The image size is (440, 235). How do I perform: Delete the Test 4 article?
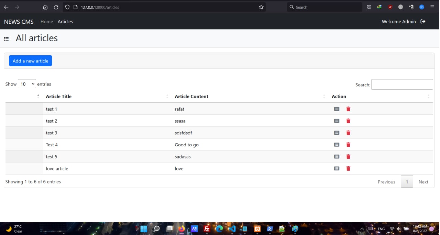click(x=348, y=145)
